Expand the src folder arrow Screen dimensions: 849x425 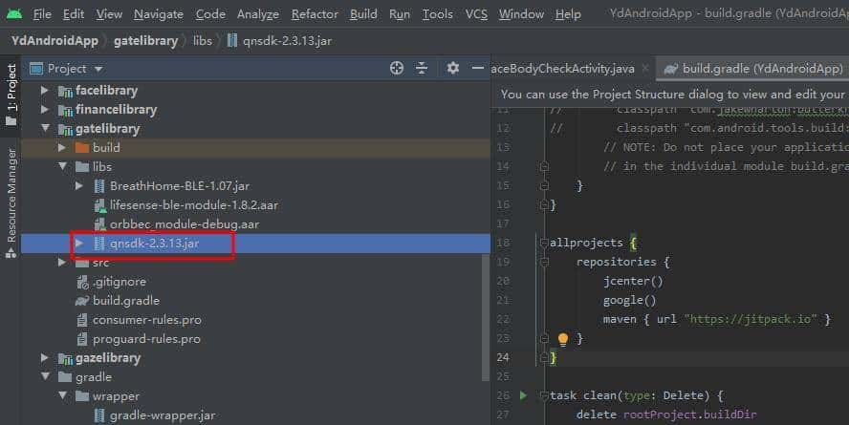(62, 263)
